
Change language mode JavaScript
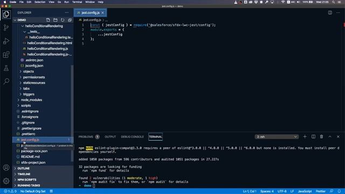[x=305, y=191]
